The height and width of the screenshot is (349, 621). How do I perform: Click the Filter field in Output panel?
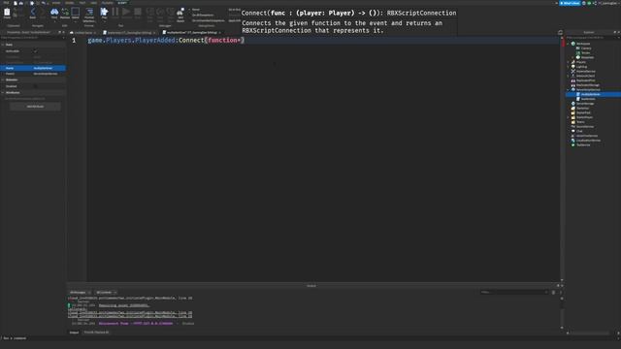click(x=514, y=293)
